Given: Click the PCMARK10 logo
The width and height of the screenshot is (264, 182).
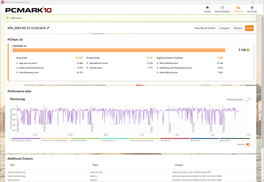Looking at the screenshot, I should pos(28,10).
